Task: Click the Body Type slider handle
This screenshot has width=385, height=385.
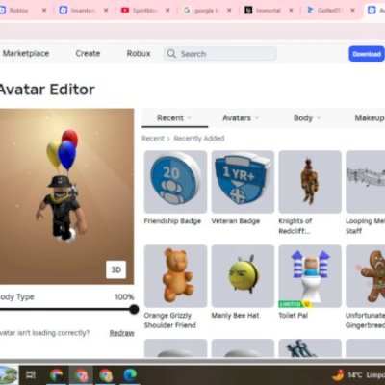Action: [134, 309]
